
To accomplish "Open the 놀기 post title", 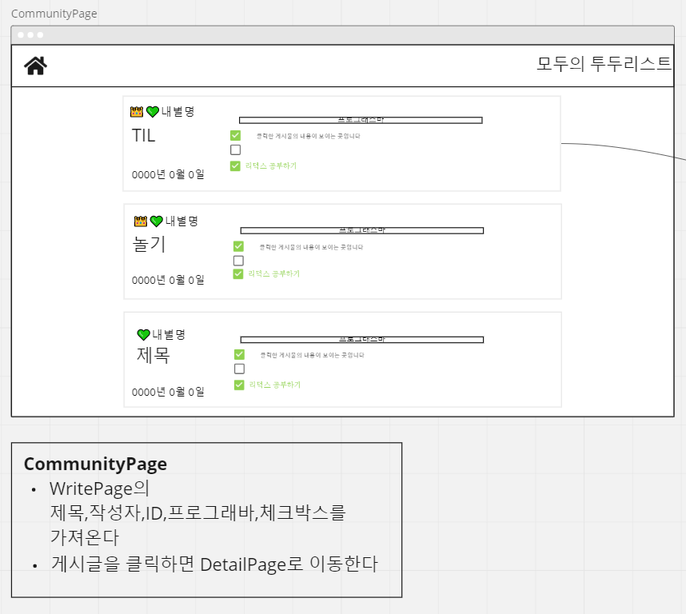I will (x=149, y=244).
